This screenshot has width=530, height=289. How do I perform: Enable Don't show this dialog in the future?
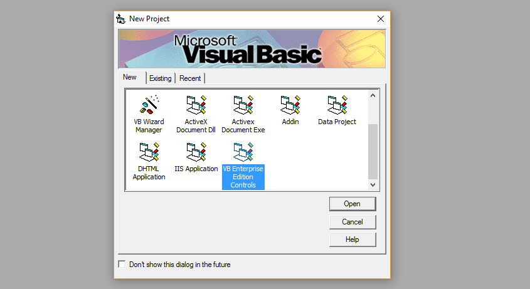tap(122, 265)
